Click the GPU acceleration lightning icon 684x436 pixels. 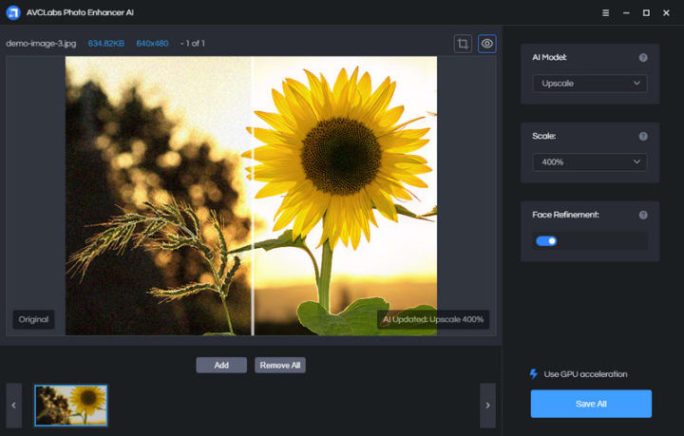(x=534, y=374)
